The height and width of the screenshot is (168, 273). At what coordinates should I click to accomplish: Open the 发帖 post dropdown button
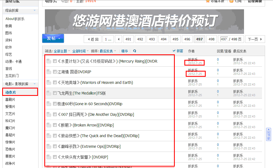click(x=53, y=38)
